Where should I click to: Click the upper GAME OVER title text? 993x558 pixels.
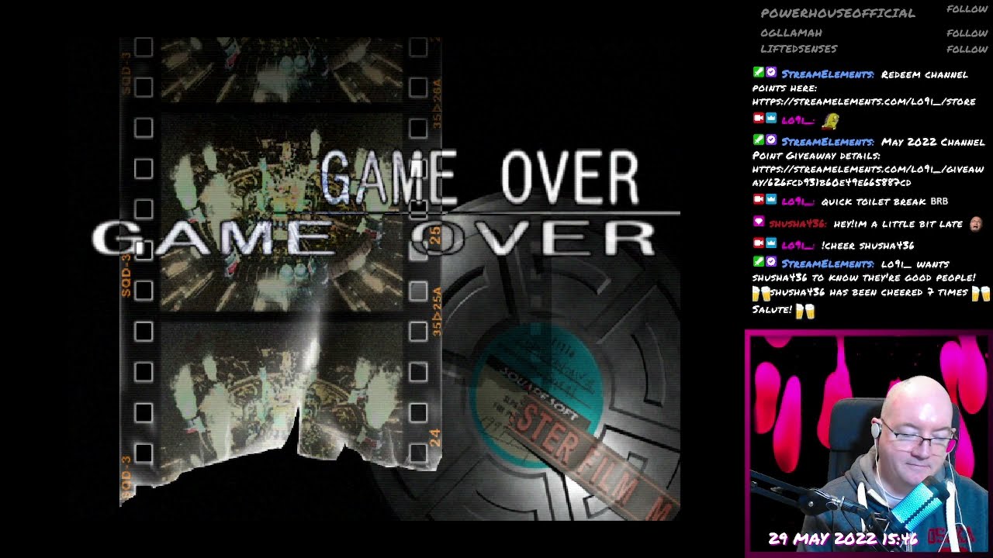tap(479, 177)
